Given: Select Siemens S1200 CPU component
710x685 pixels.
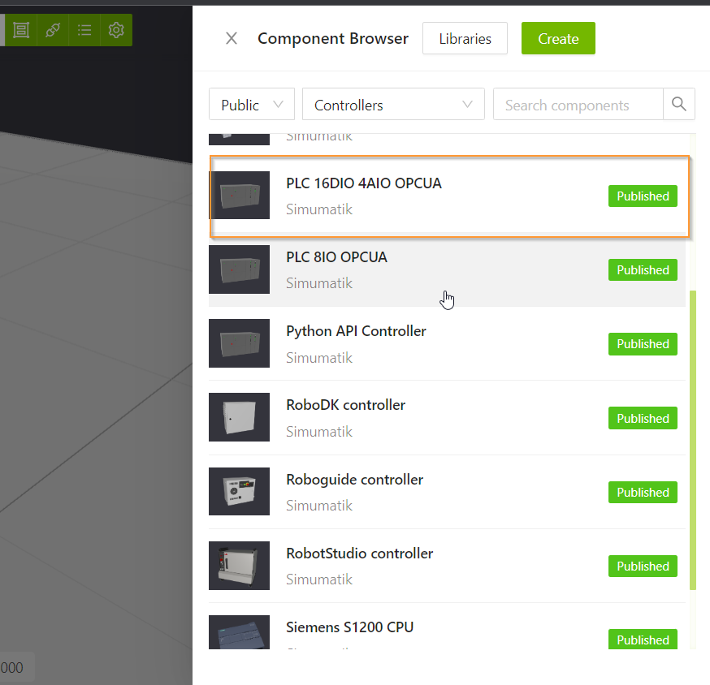Looking at the screenshot, I should 447,627.
